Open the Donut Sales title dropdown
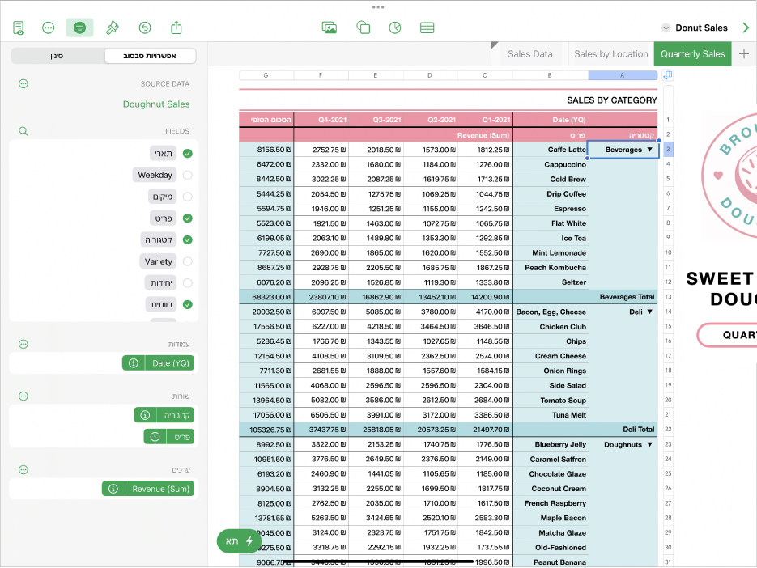The image size is (757, 568). click(x=695, y=28)
